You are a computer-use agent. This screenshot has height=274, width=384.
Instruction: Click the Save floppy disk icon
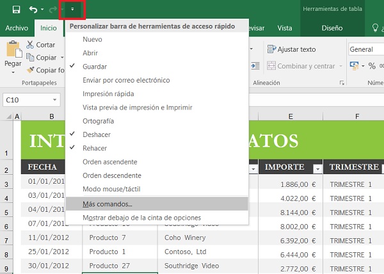[16, 10]
